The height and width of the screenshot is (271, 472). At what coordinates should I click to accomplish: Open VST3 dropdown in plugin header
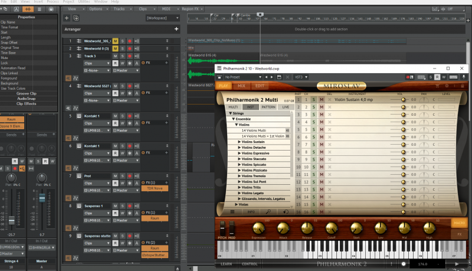pos(301,77)
